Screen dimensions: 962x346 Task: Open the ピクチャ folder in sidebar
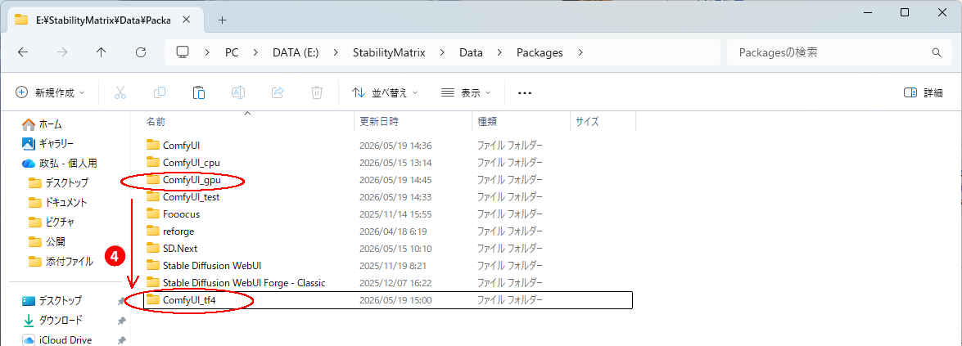(52, 222)
